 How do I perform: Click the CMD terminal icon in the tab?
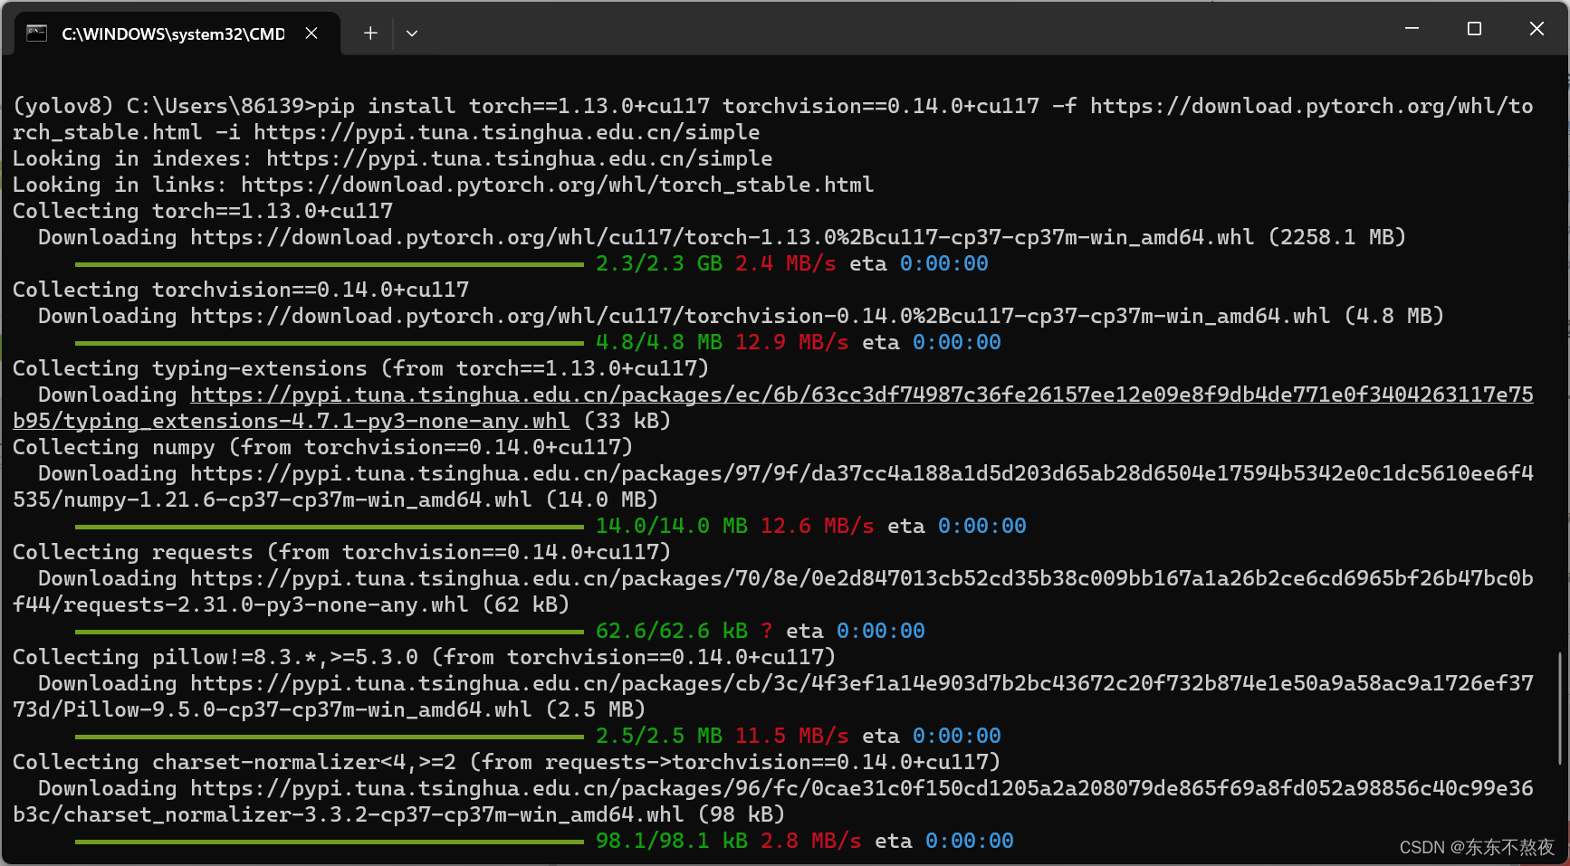pyautogui.click(x=36, y=33)
